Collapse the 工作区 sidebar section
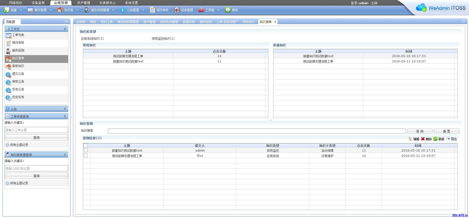469x218 pixels. (65, 29)
